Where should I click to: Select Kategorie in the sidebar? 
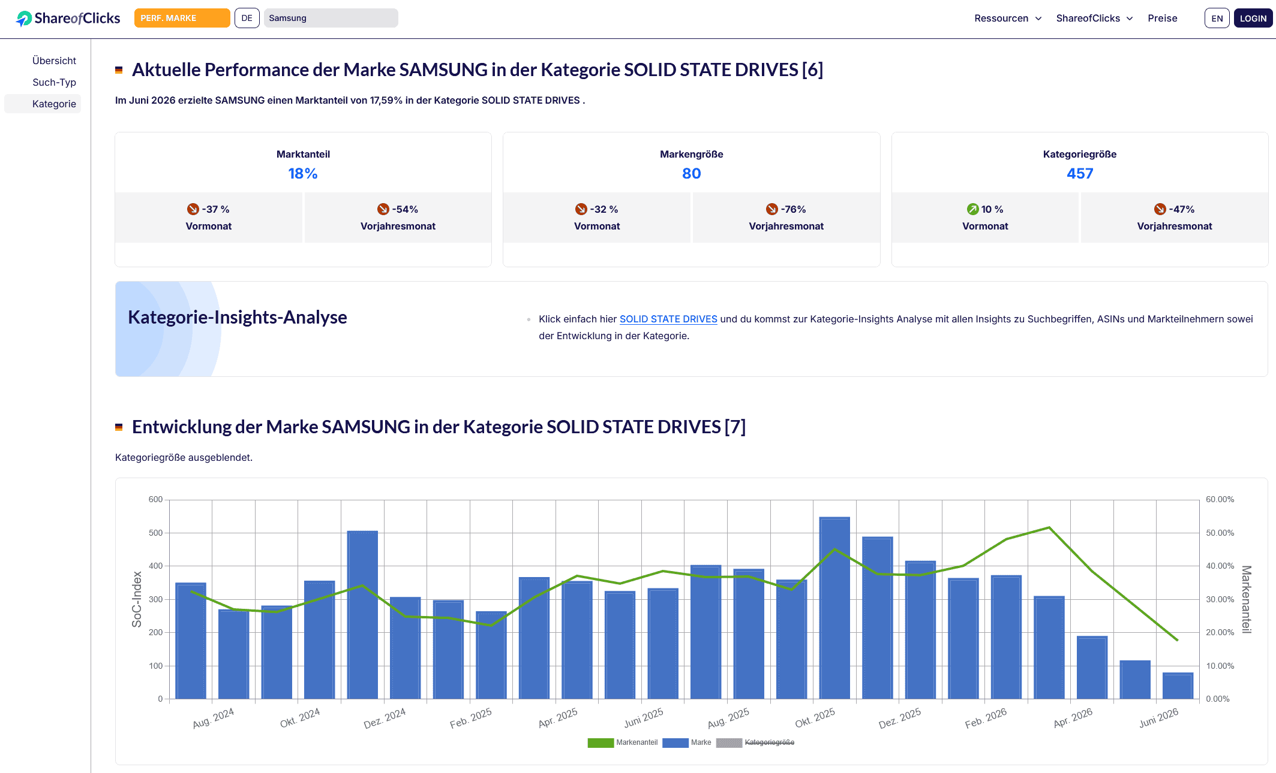pyautogui.click(x=43, y=104)
